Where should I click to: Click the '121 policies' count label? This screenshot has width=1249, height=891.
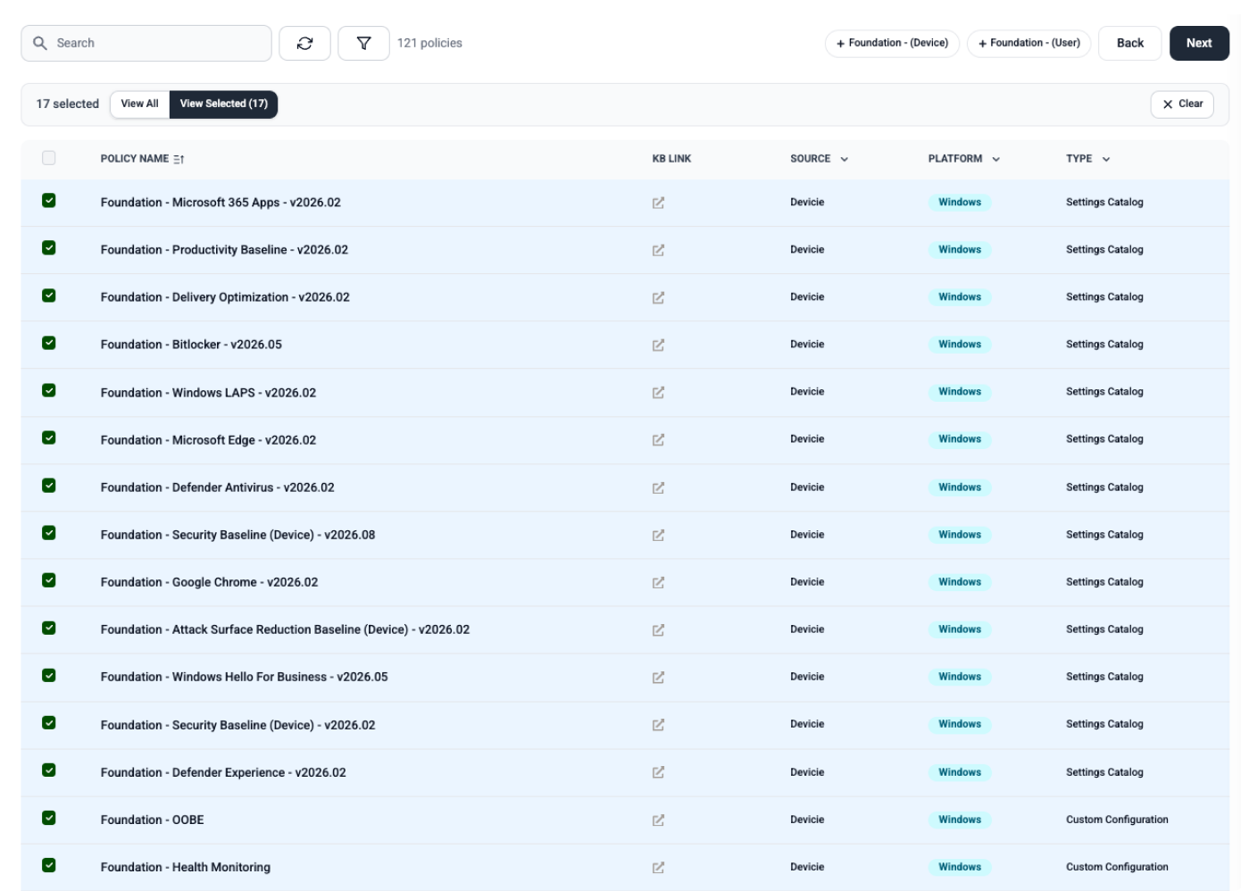point(429,43)
